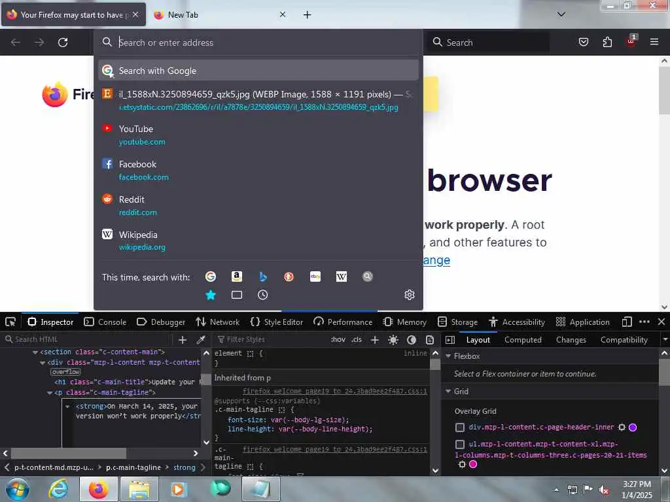Screen dimensions: 670x502
Task: Open the Reddit suggestion
Action: tap(258, 205)
